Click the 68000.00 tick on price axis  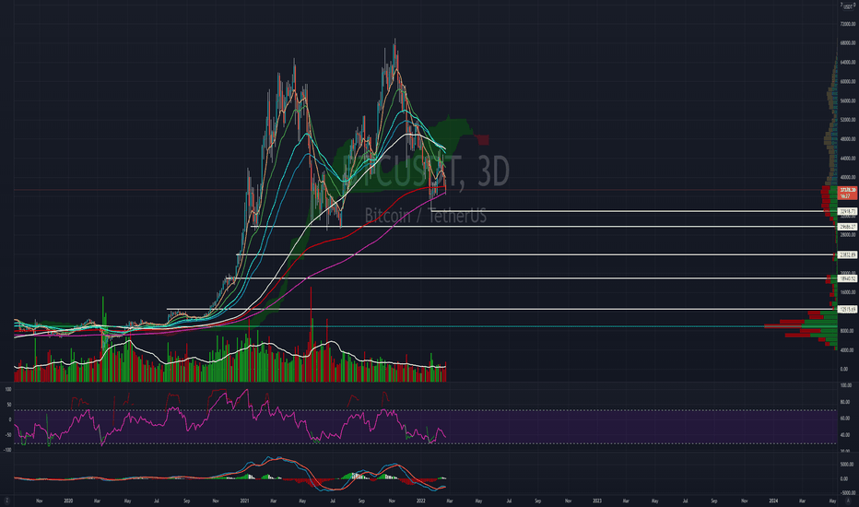848,43
